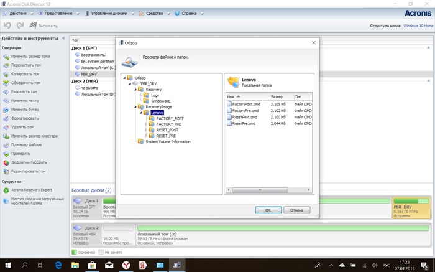Collapse the Действия и инструменты panel

tap(63, 39)
